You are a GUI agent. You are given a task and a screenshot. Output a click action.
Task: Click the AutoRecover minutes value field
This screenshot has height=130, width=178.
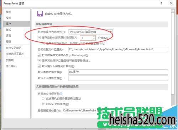coord(86,38)
